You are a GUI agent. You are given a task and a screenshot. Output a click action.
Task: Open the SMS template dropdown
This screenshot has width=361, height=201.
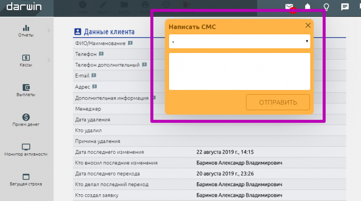239,42
